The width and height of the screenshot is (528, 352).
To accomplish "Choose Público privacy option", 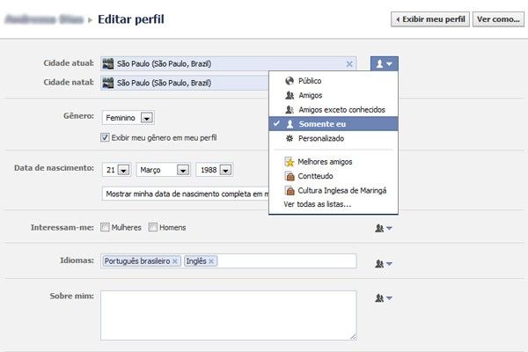I will click(x=334, y=81).
